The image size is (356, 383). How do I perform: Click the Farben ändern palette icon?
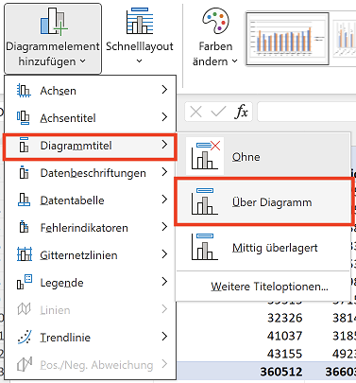point(215,21)
